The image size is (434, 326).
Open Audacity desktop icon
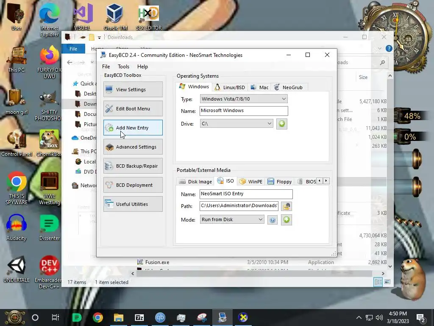(17, 228)
